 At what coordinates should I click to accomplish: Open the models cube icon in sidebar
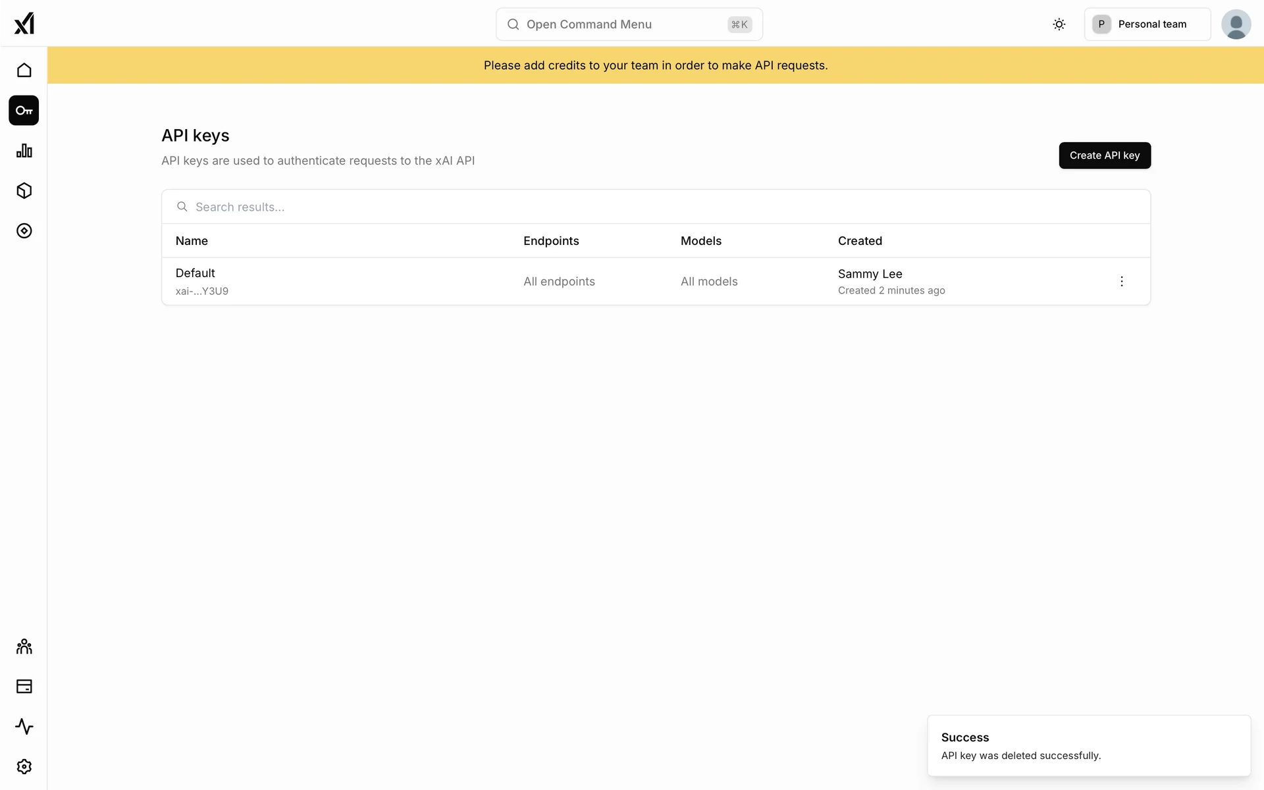24,191
